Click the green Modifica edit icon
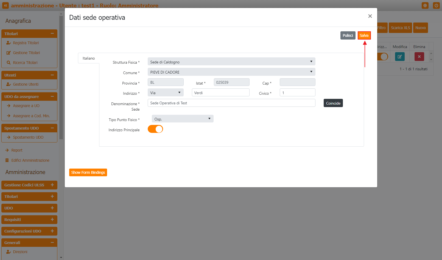 [x=399, y=57]
